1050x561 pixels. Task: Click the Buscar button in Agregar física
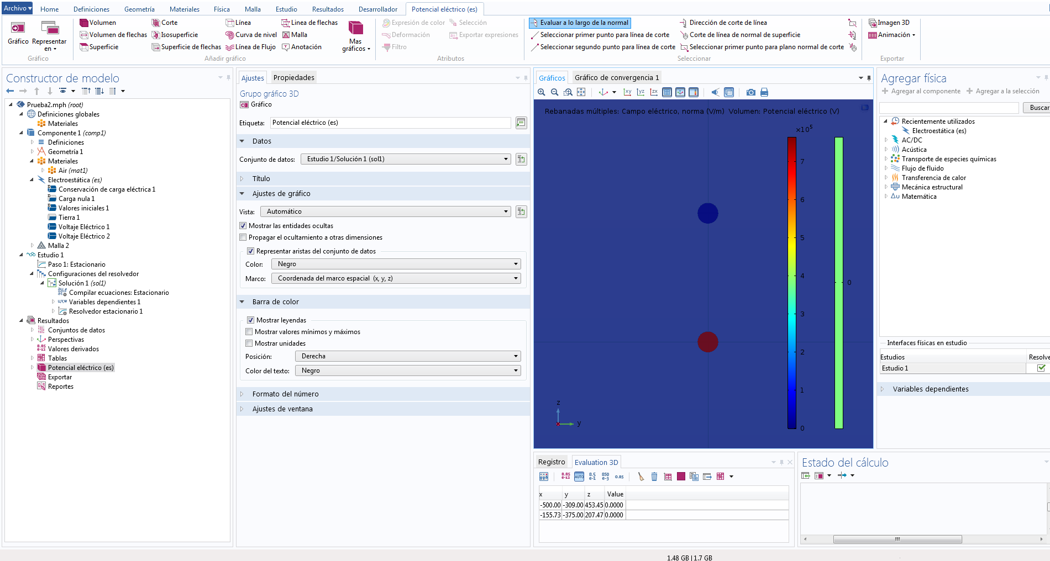[x=1038, y=108]
